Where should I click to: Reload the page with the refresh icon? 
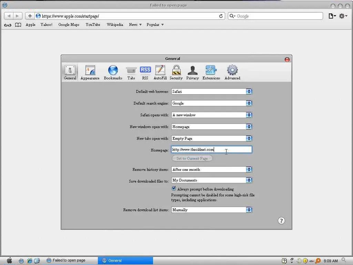point(221,16)
